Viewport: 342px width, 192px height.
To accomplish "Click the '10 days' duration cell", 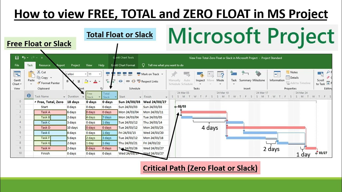I will [x=76, y=127].
